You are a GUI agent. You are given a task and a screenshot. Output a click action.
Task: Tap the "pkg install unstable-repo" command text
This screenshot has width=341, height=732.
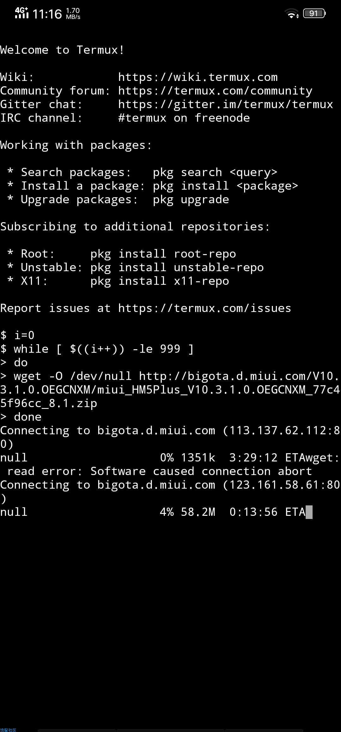point(177,268)
